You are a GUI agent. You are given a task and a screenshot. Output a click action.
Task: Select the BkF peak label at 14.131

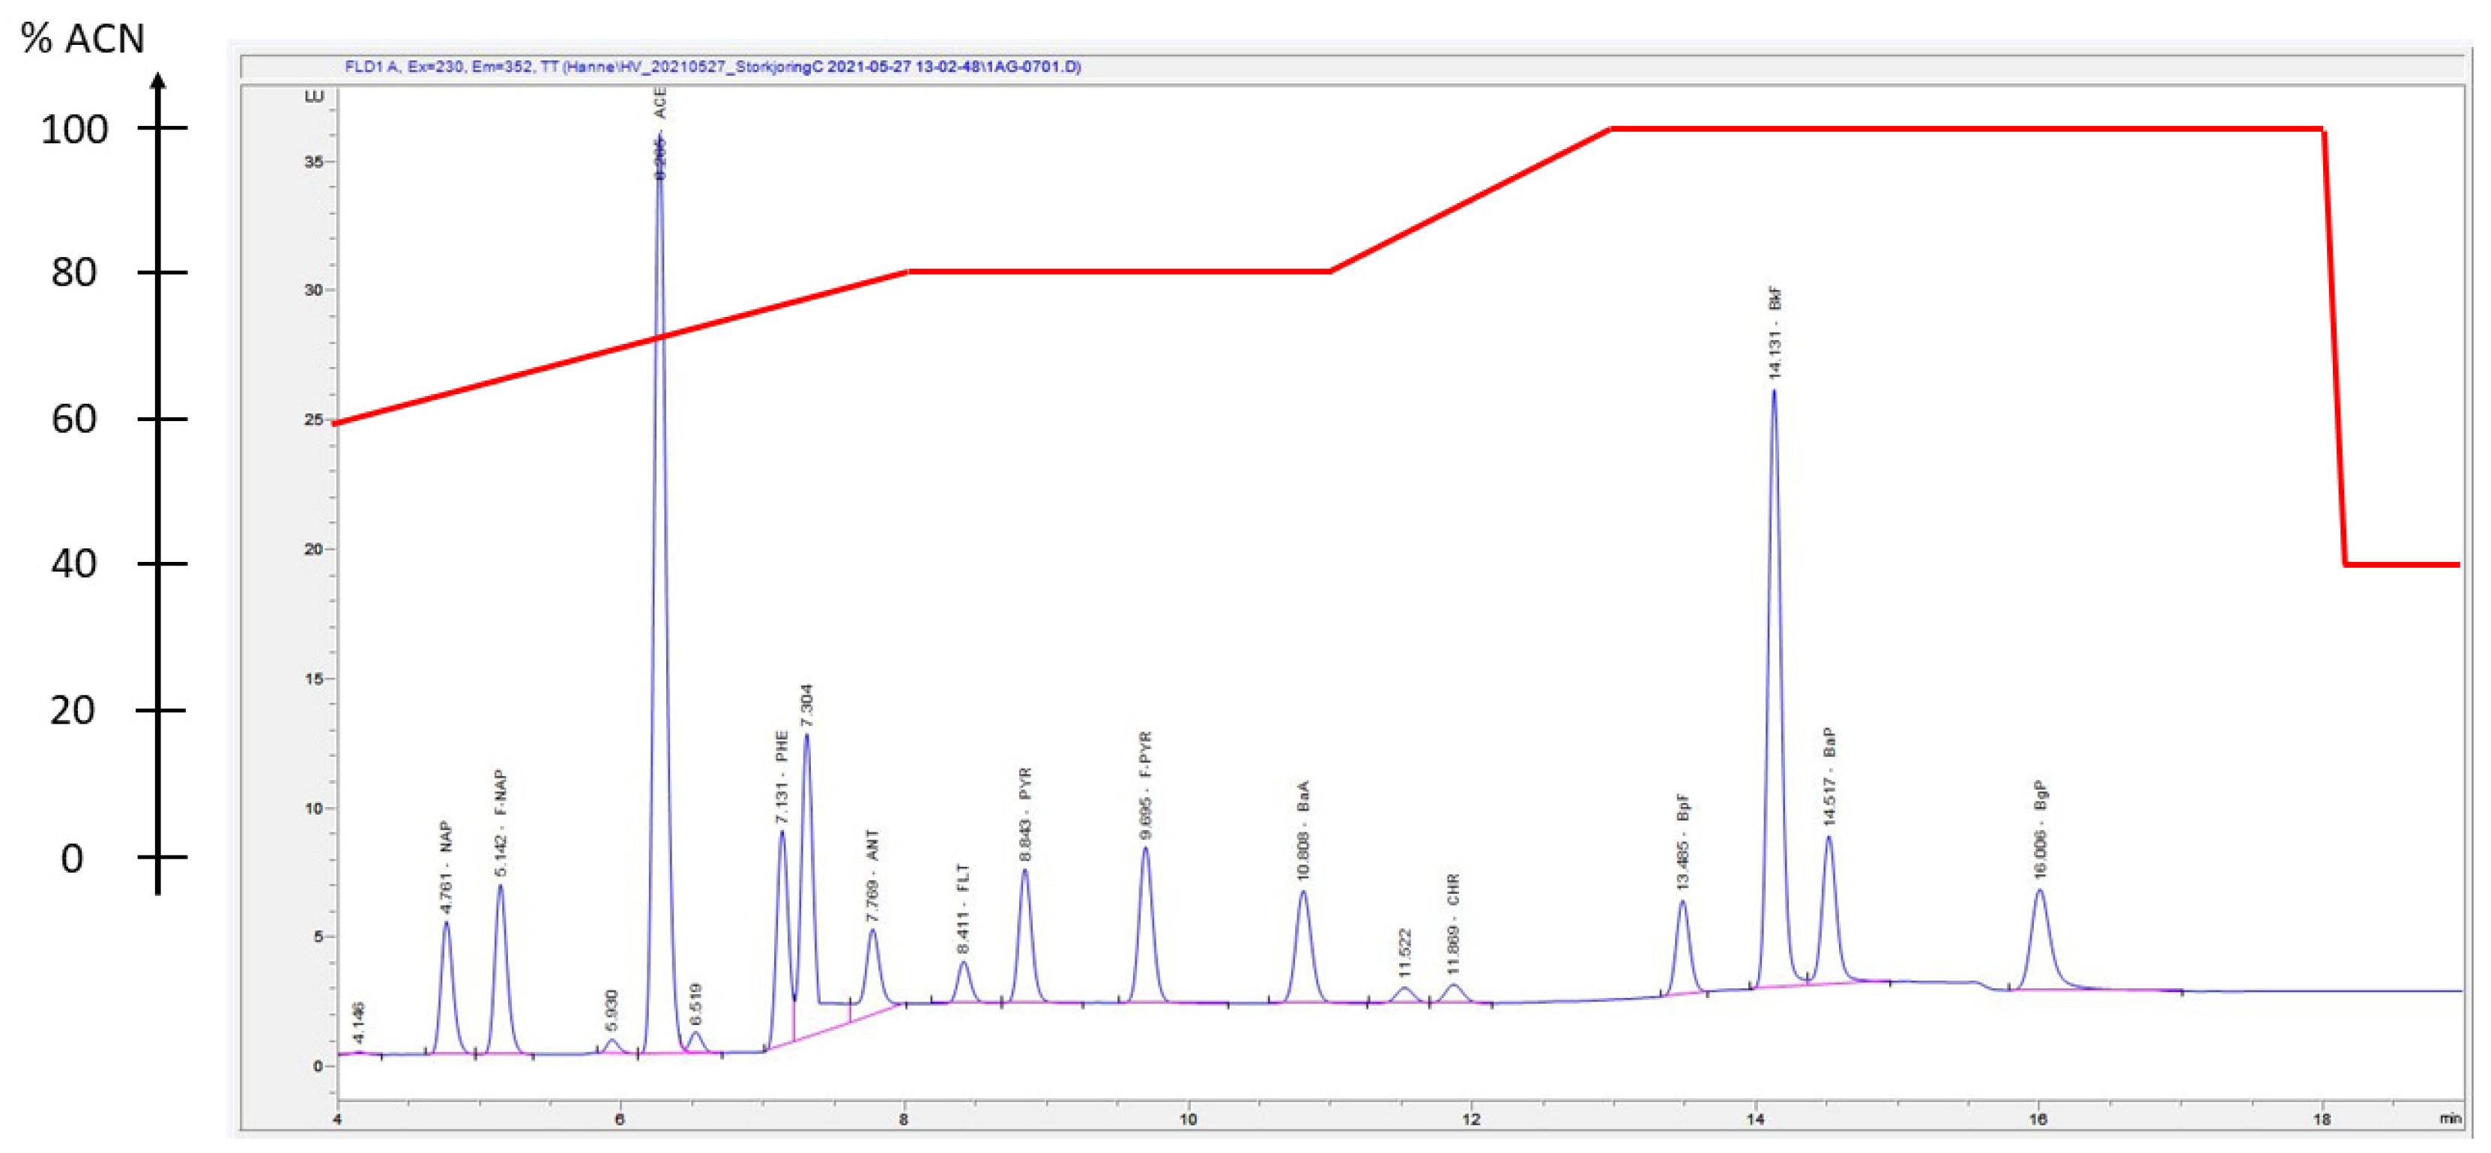pyautogui.click(x=1775, y=331)
